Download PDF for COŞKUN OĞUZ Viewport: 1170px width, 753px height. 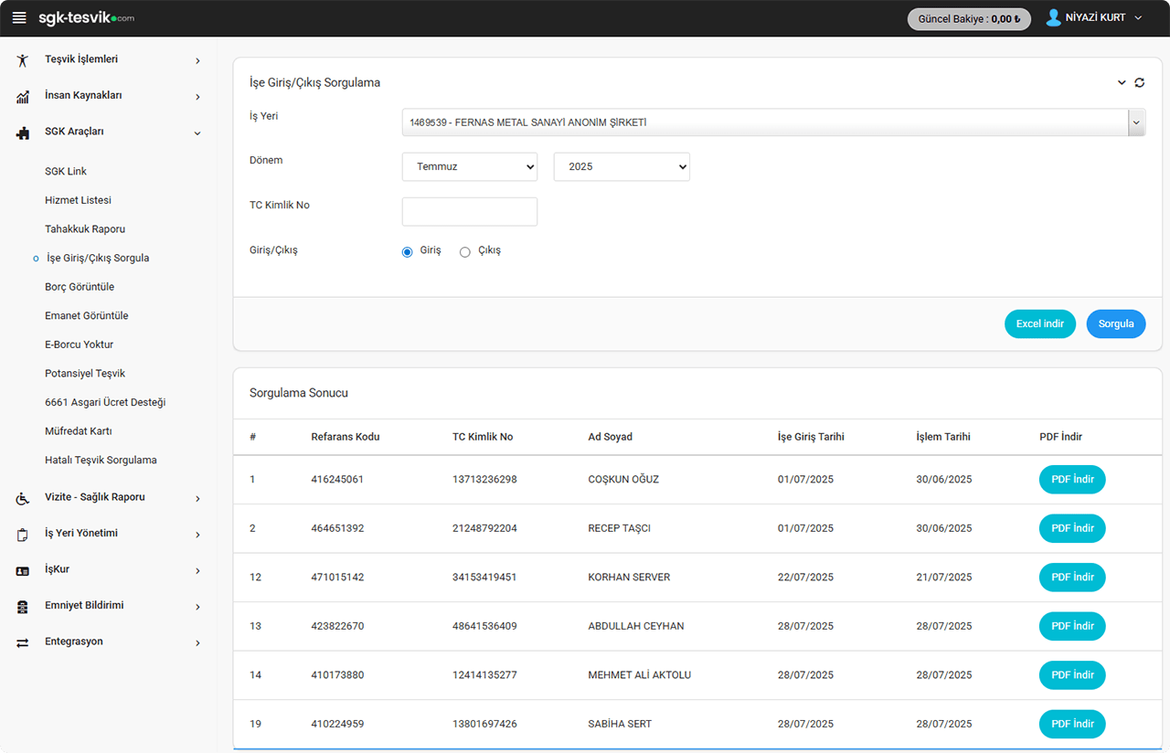[1072, 480]
